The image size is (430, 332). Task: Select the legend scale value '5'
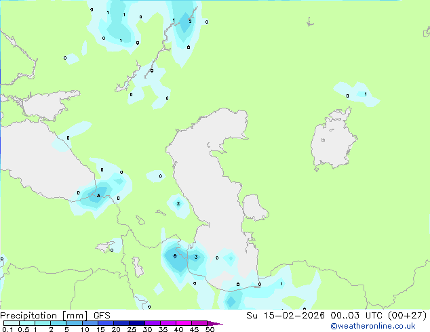[66, 329]
